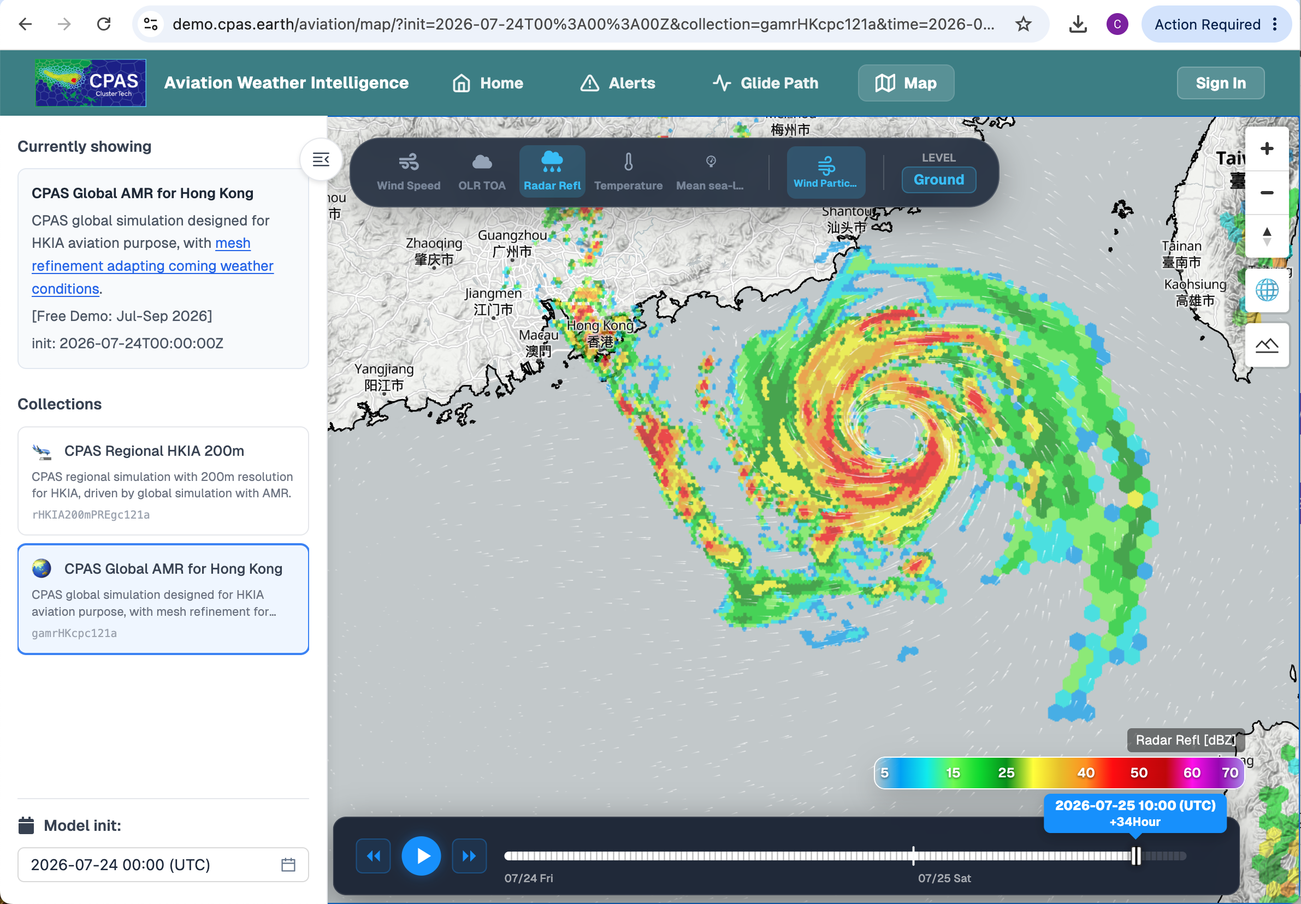Open the model init calendar picker
The width and height of the screenshot is (1301, 904).
(x=288, y=864)
